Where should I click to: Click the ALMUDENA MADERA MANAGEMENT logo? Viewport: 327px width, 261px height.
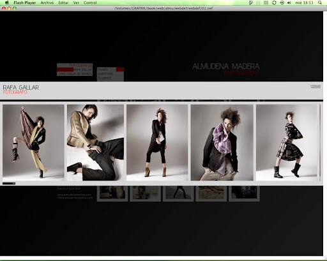pyautogui.click(x=226, y=69)
